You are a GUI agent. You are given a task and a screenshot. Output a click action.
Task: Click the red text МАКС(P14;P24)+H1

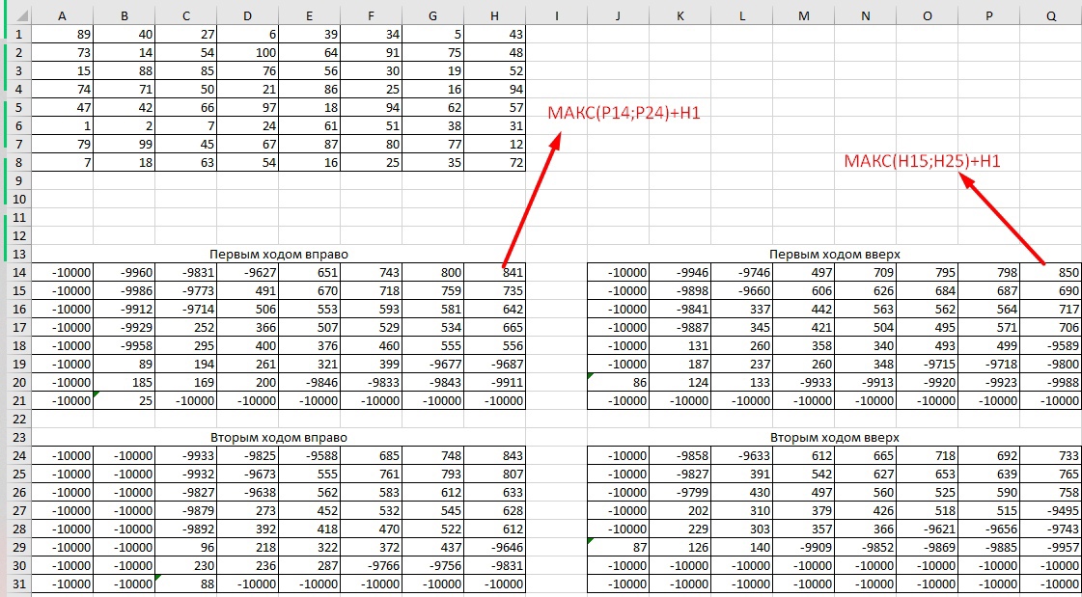(624, 113)
